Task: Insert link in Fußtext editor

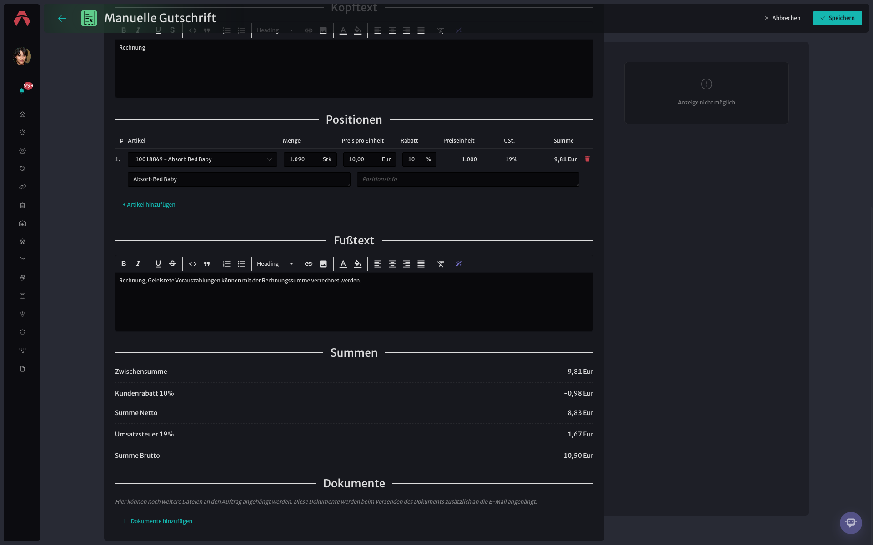Action: (309, 264)
